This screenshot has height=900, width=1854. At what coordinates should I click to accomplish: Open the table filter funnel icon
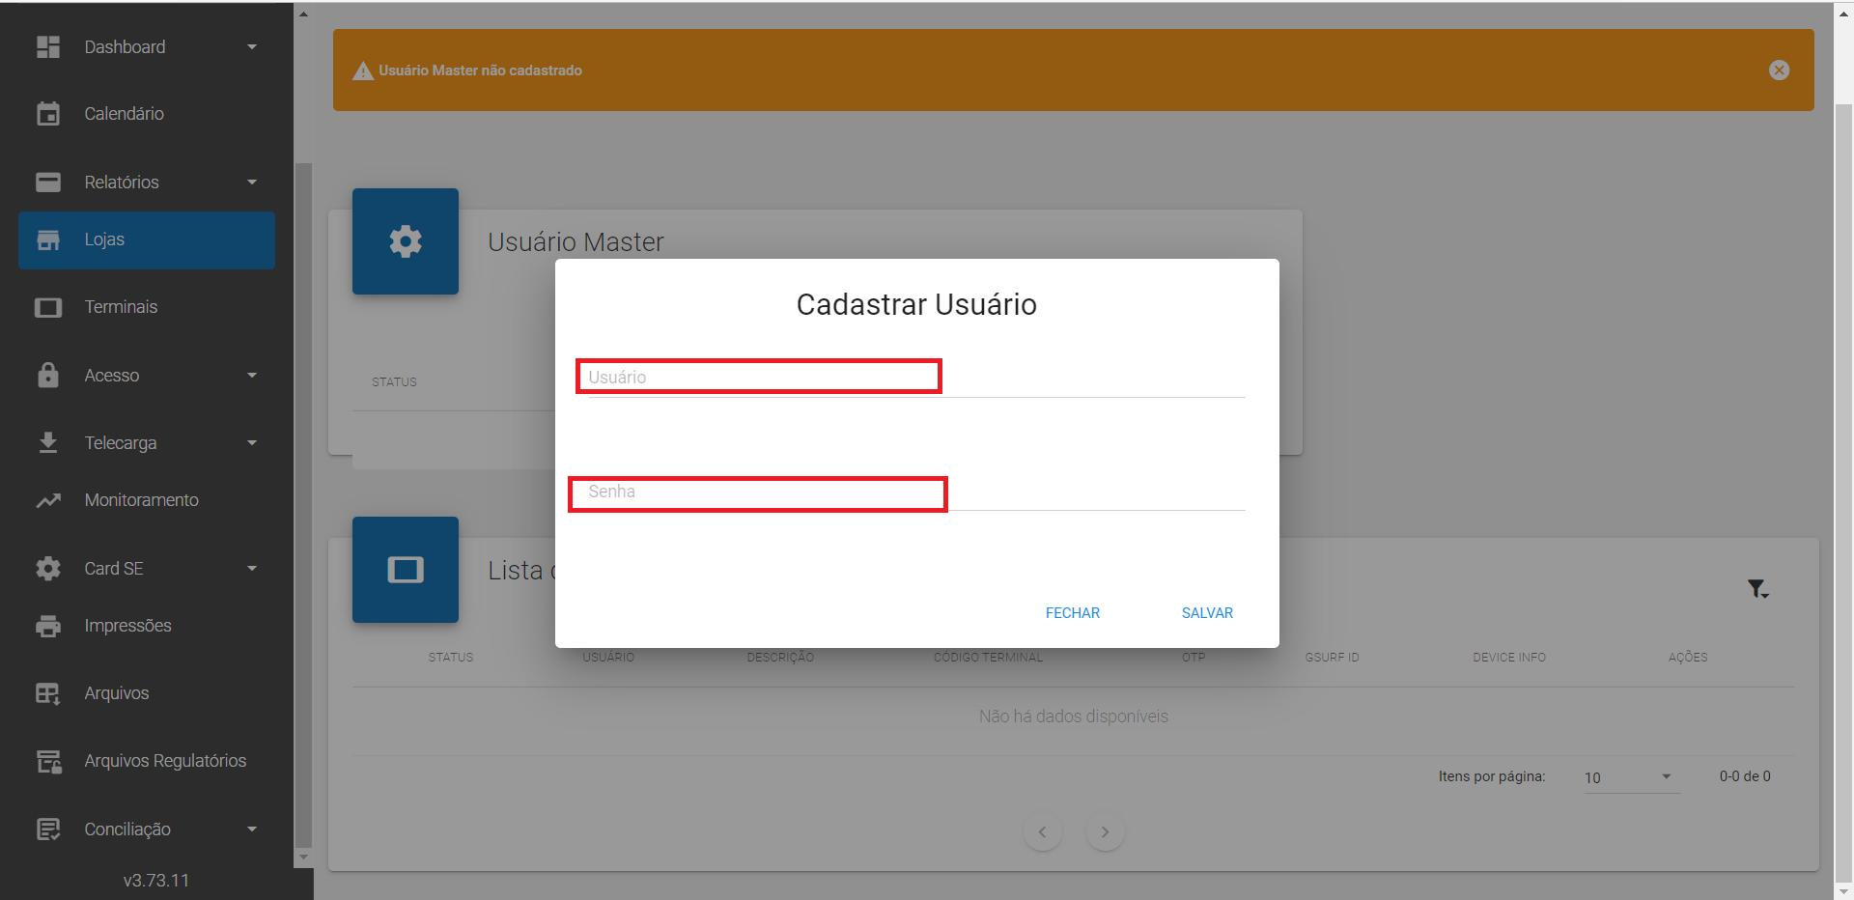(1757, 589)
